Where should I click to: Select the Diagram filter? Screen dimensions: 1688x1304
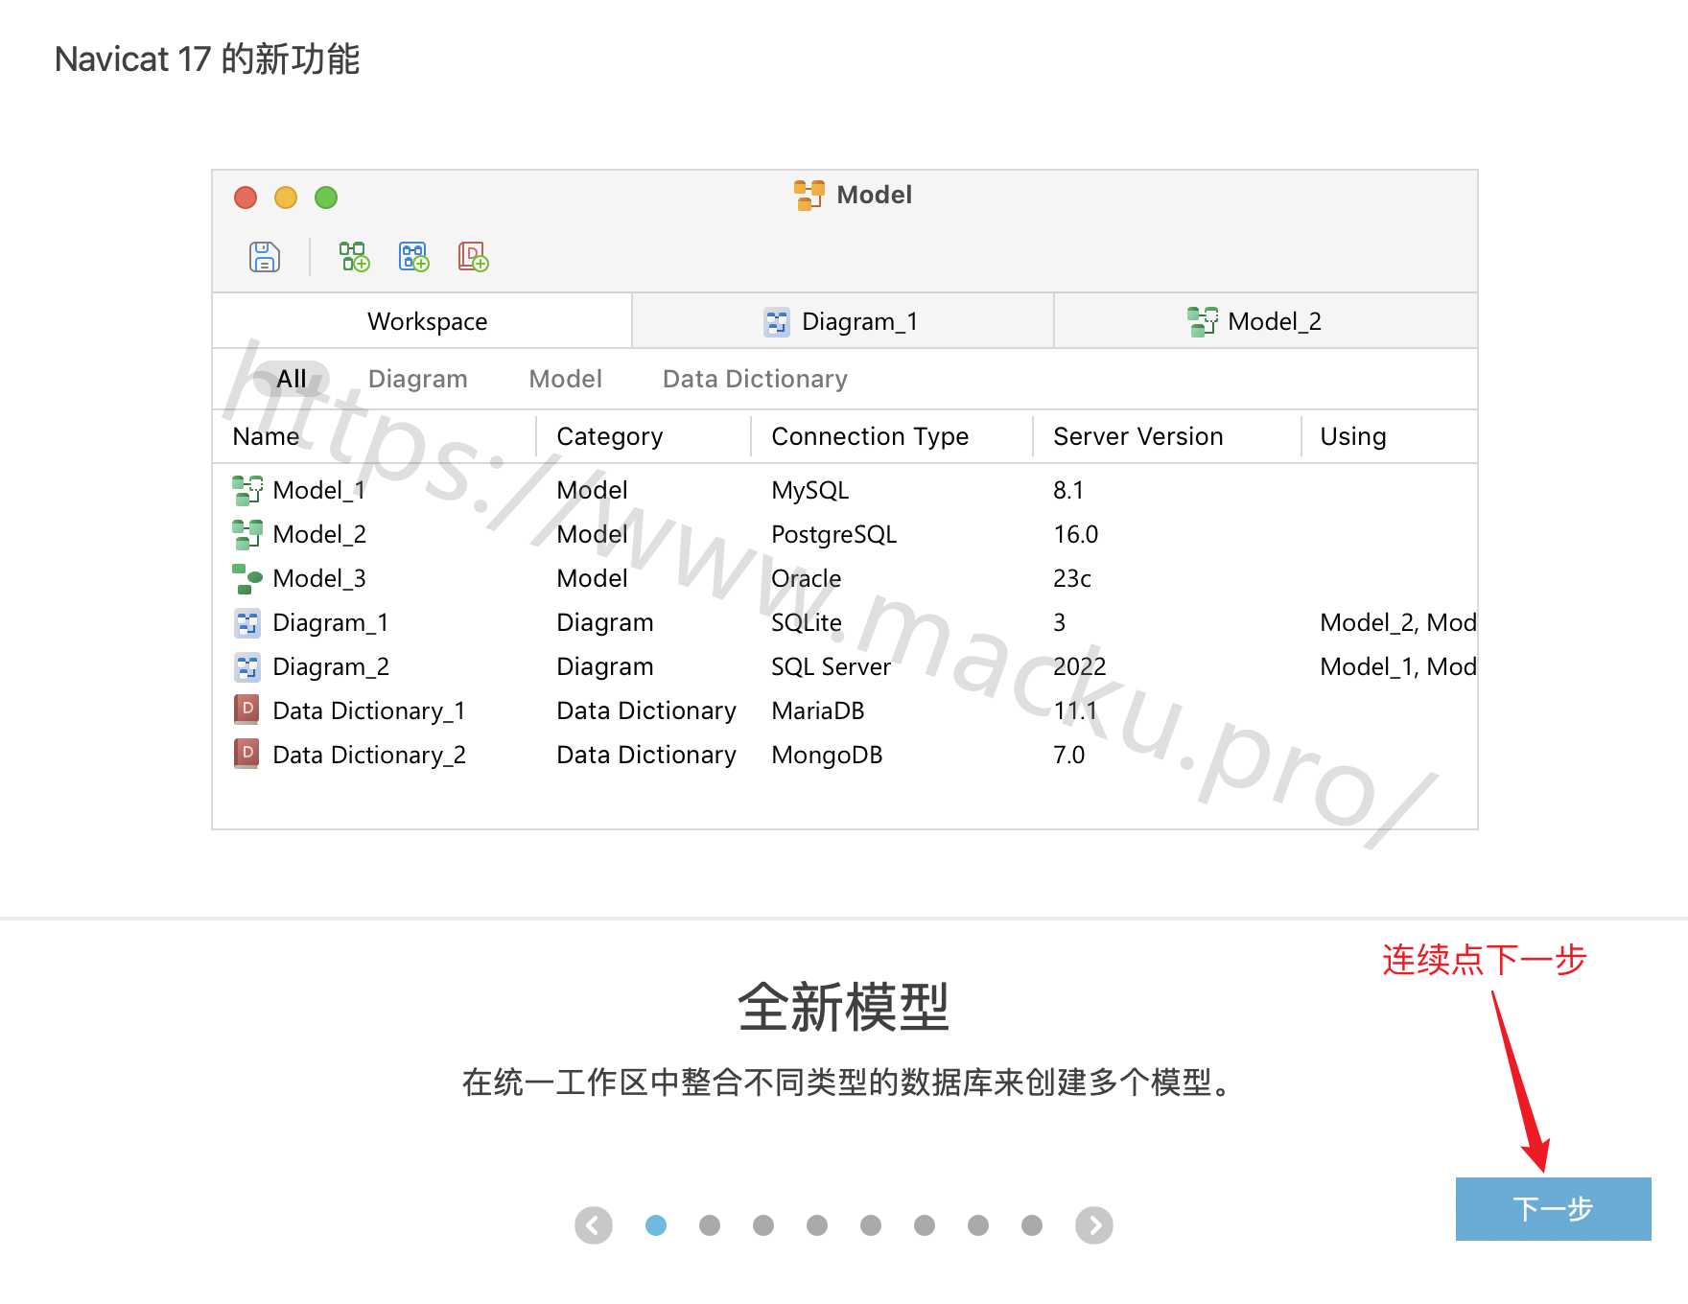[418, 379]
